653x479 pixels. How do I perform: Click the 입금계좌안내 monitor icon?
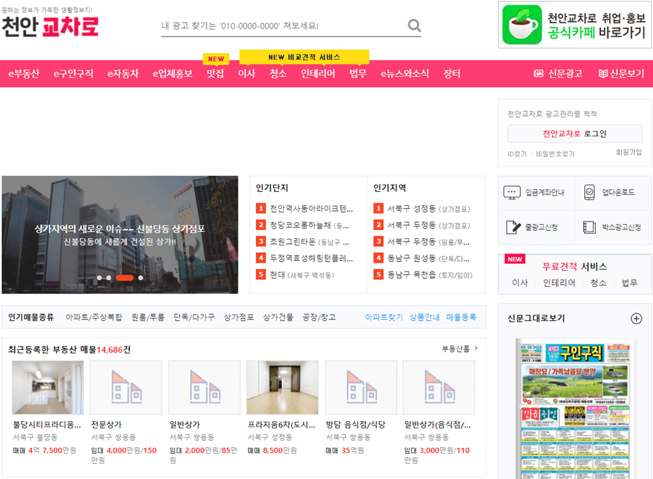(512, 192)
